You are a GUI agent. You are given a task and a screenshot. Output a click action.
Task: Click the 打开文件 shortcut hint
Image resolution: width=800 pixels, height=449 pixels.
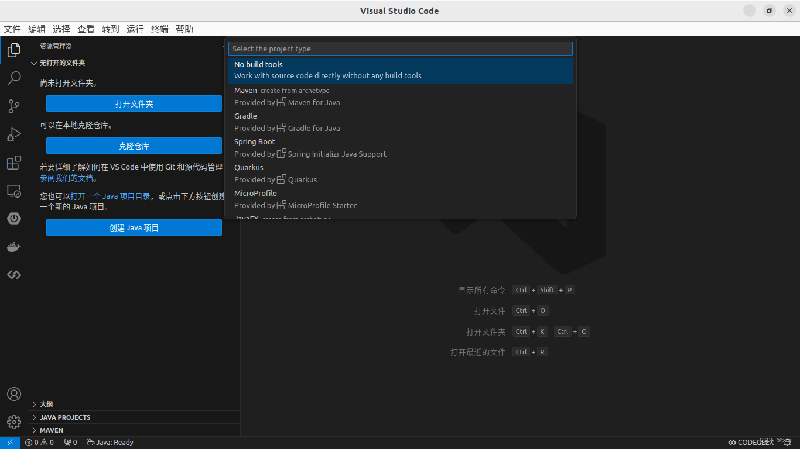coord(490,310)
